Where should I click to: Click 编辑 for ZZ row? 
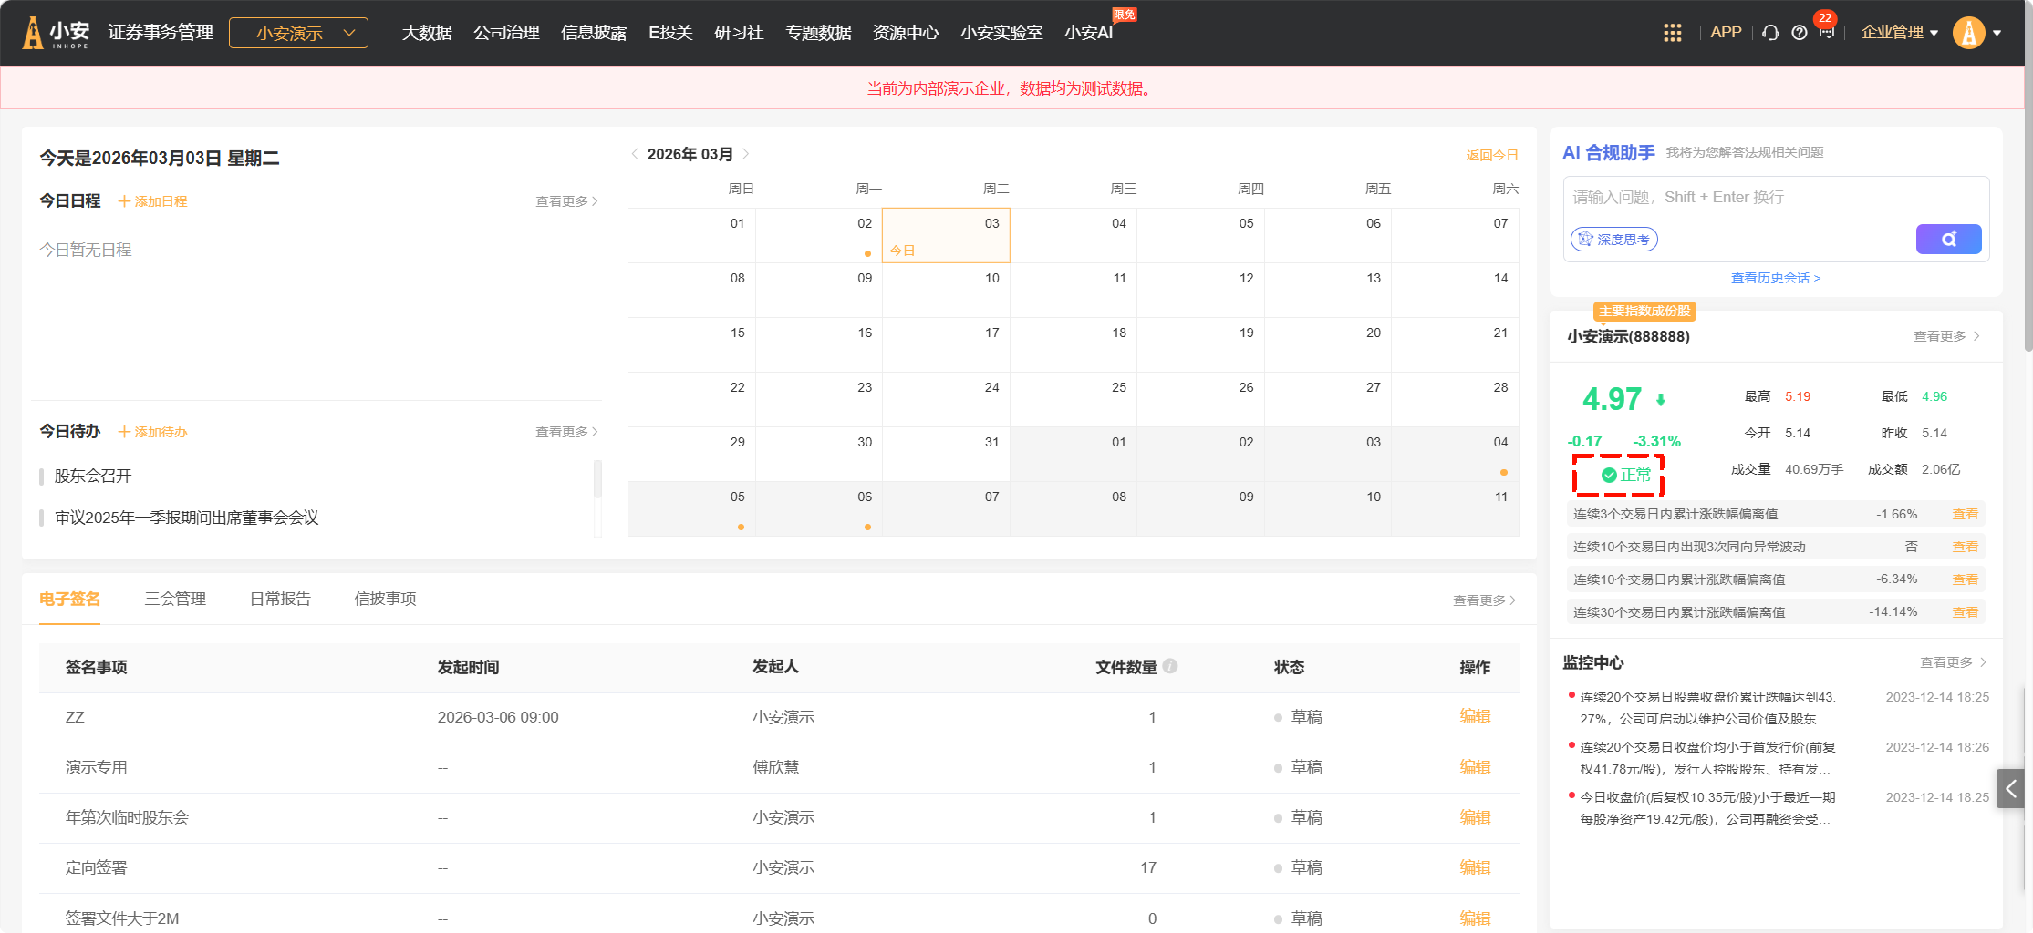click(1475, 717)
